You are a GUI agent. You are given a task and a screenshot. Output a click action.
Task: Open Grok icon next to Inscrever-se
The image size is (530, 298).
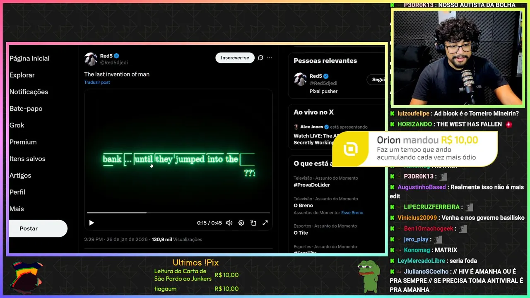pyautogui.click(x=260, y=58)
